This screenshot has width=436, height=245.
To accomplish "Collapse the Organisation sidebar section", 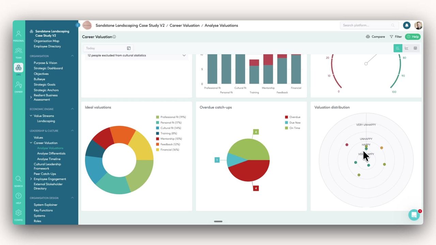I will 72,56.
